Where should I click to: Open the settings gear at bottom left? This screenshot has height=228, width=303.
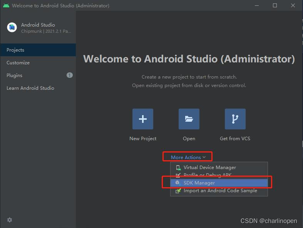point(10,220)
